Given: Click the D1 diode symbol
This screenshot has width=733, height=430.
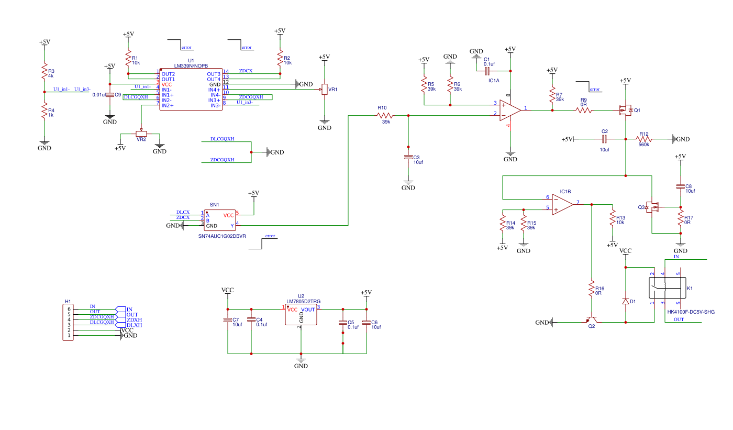Looking at the screenshot, I should pos(625,301).
